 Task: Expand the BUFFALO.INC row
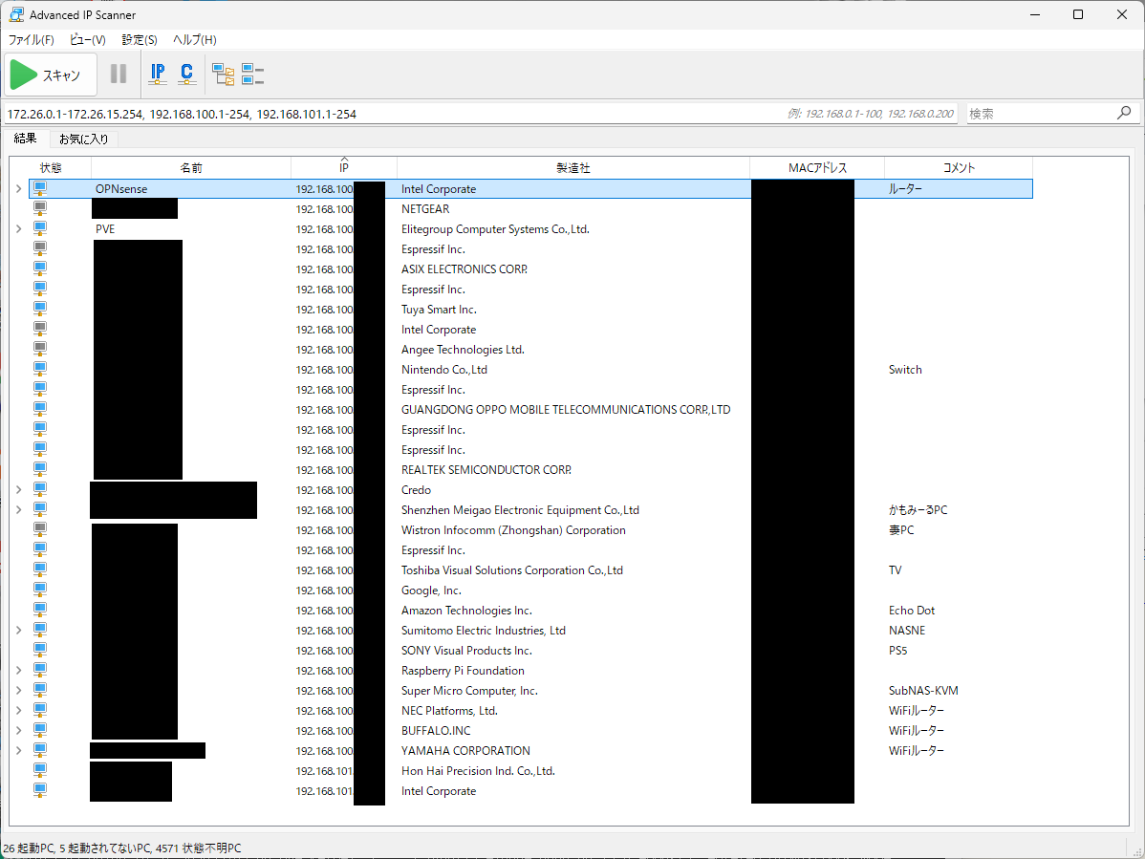(x=19, y=731)
